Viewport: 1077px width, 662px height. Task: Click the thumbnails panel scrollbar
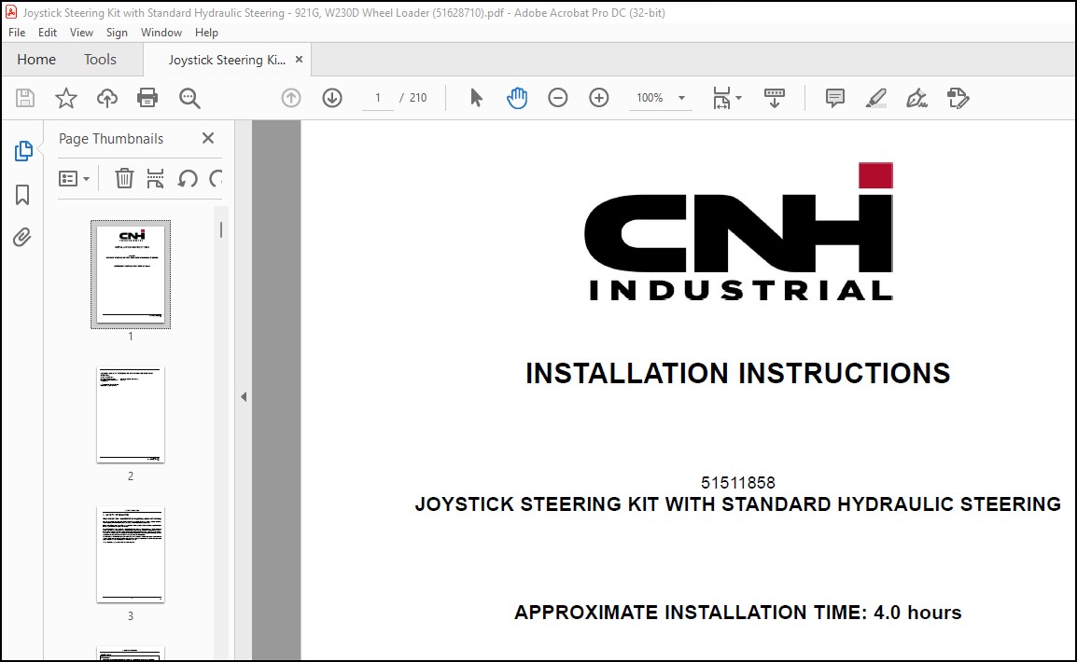220,229
